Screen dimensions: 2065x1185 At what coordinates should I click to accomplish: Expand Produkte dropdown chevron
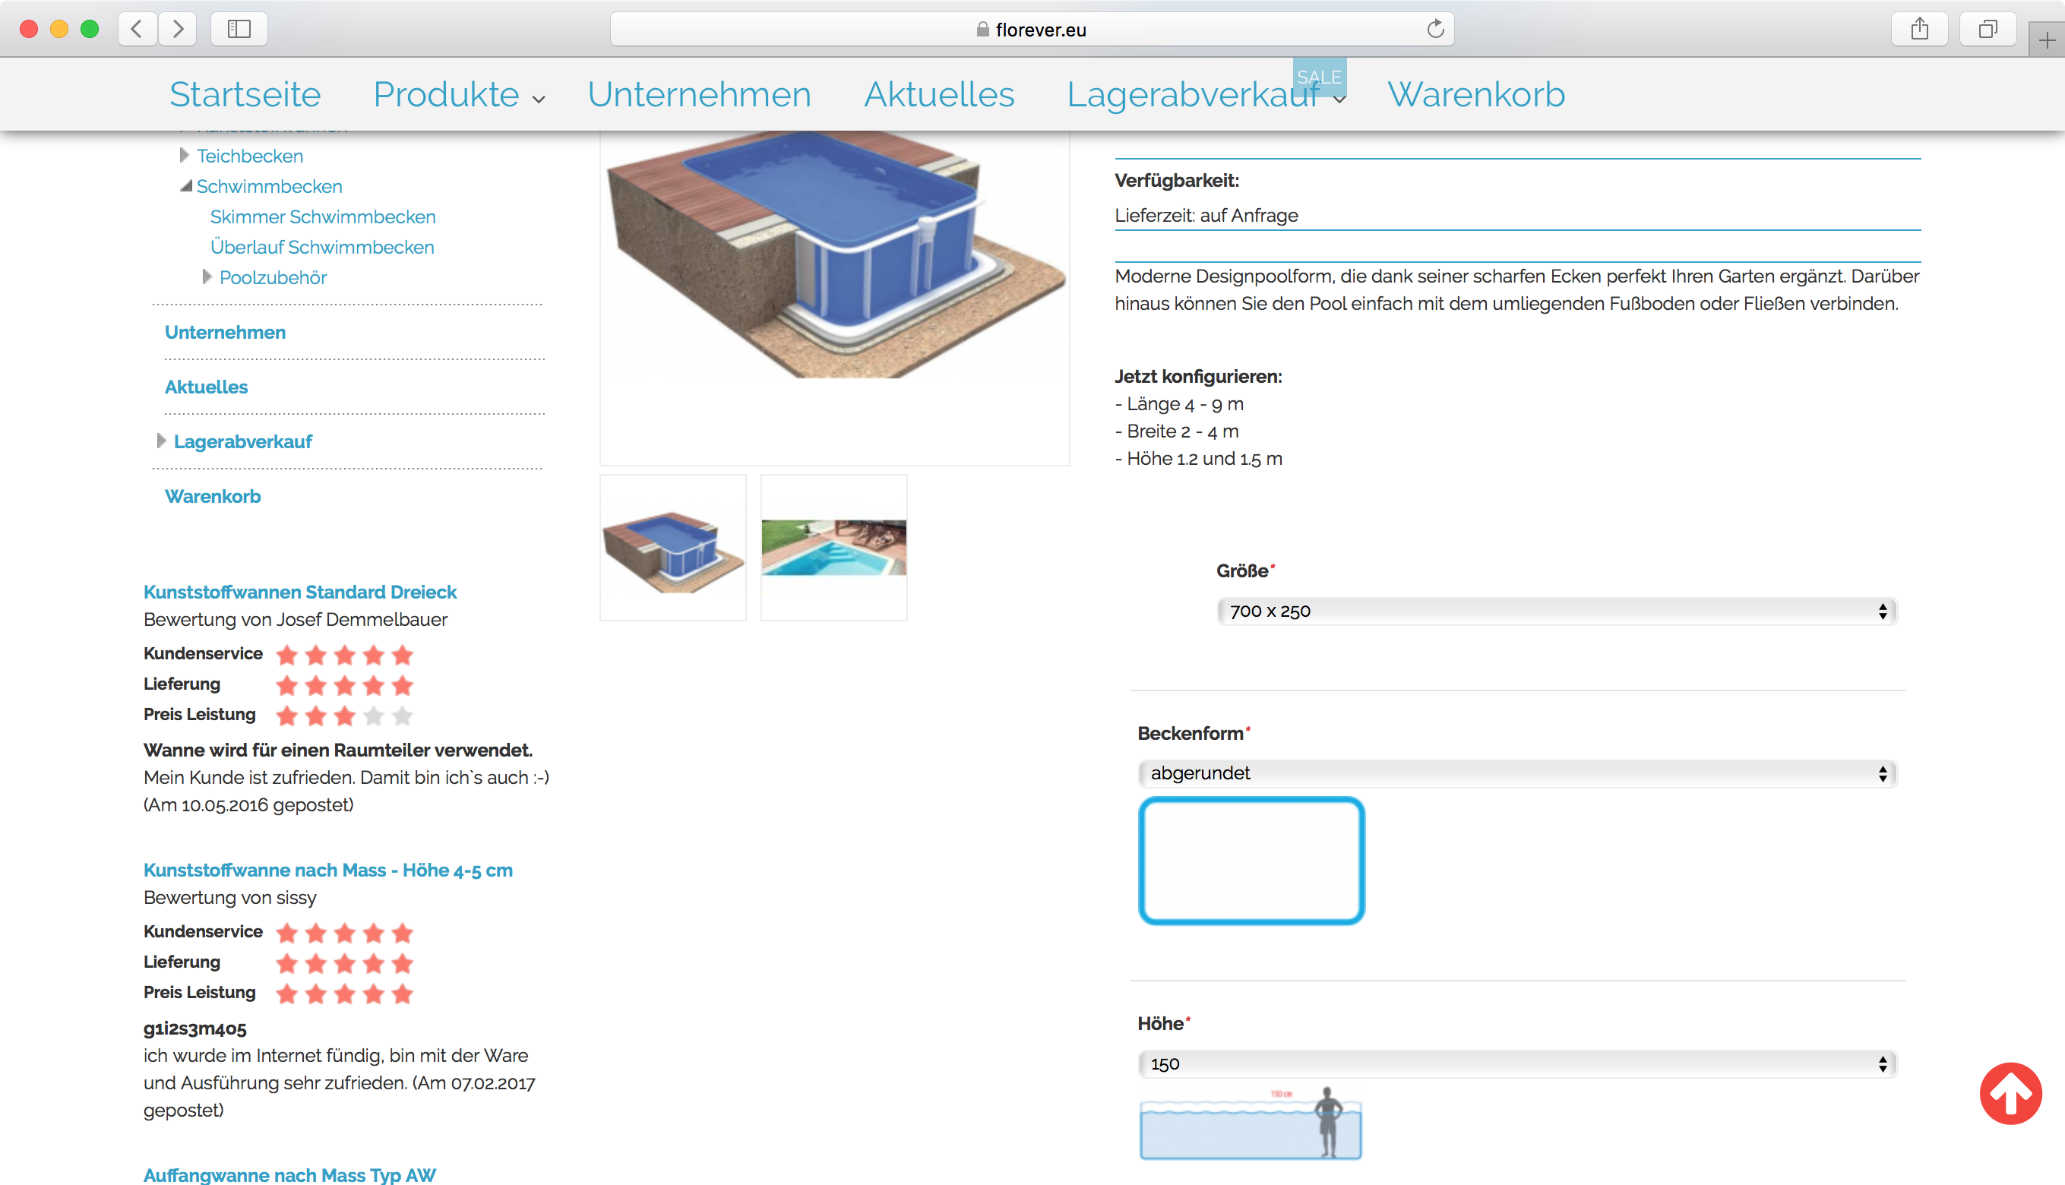click(x=538, y=100)
